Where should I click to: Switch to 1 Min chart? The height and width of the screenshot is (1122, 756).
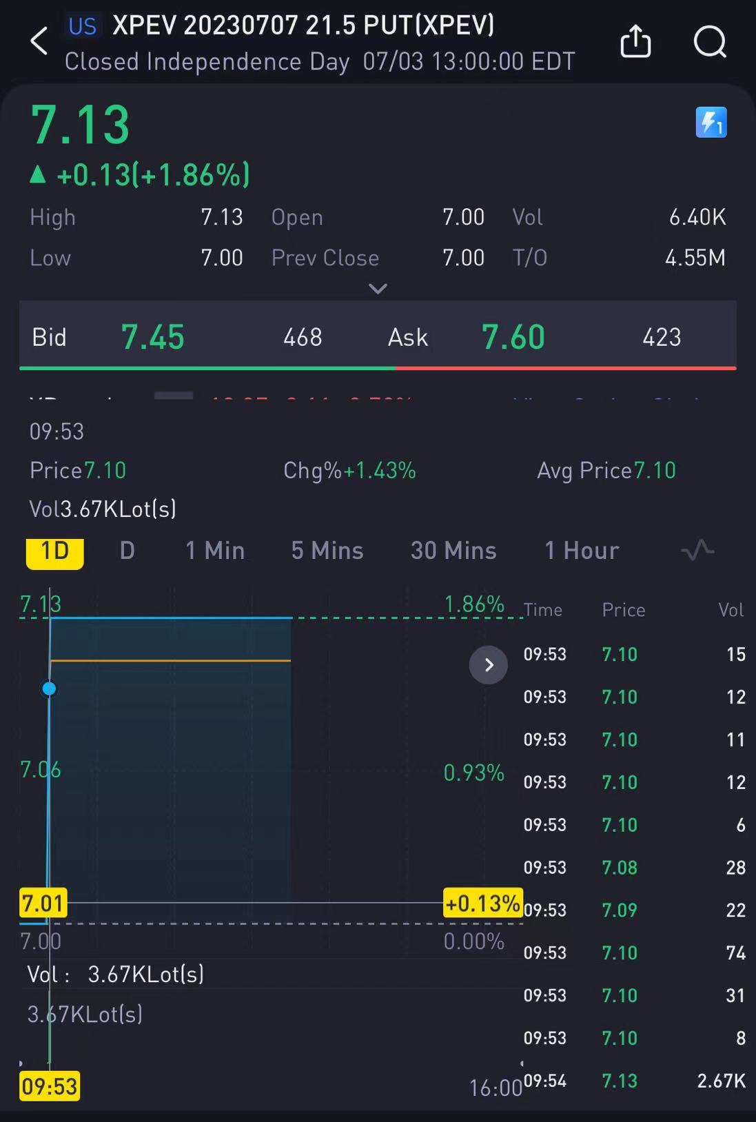click(x=215, y=551)
